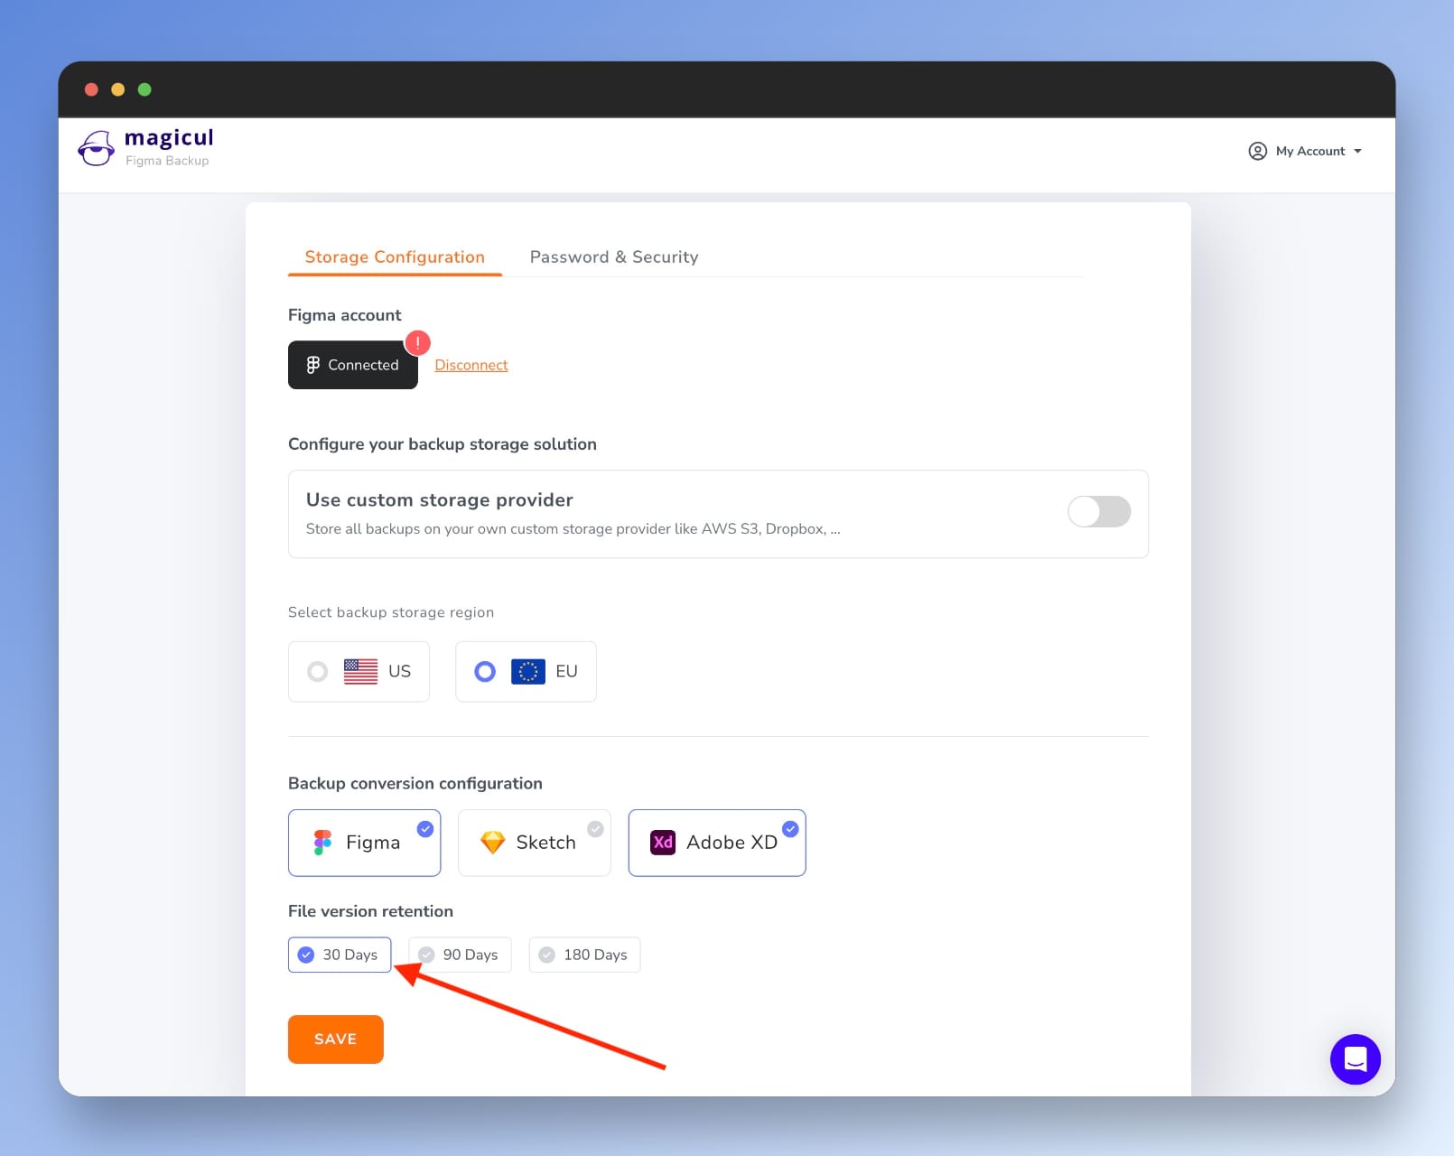1454x1156 pixels.
Task: Click the US flag icon
Action: (360, 671)
